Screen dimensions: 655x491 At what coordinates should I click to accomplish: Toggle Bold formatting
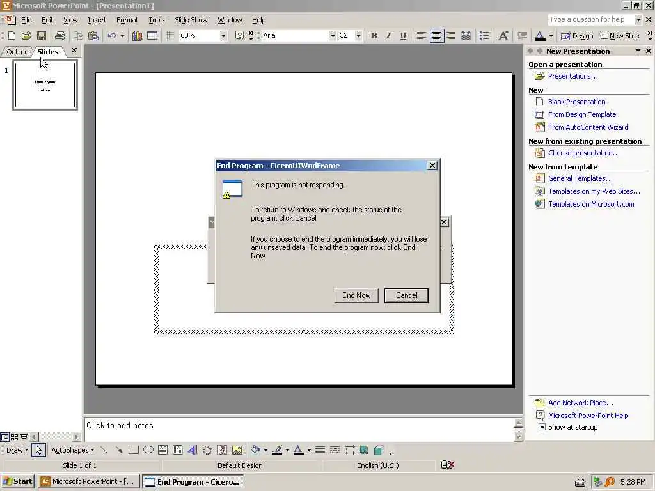pyautogui.click(x=374, y=36)
